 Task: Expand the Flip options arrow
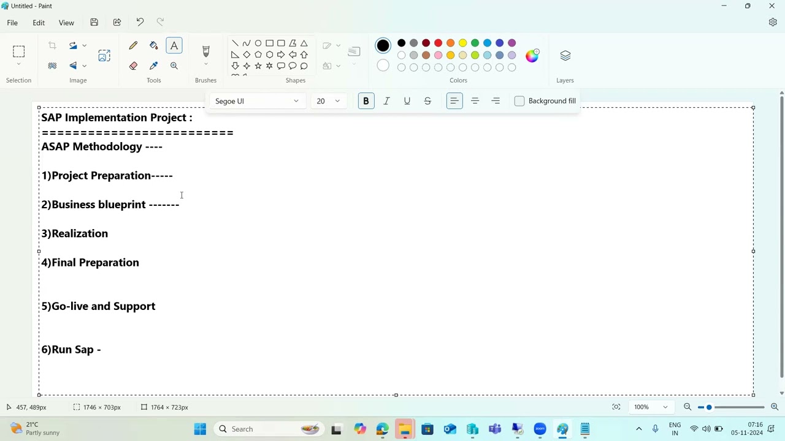[x=85, y=66]
